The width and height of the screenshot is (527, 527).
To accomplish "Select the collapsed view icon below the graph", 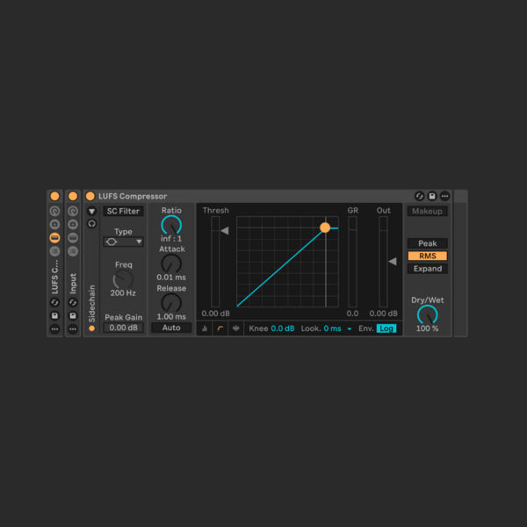I will (205, 328).
